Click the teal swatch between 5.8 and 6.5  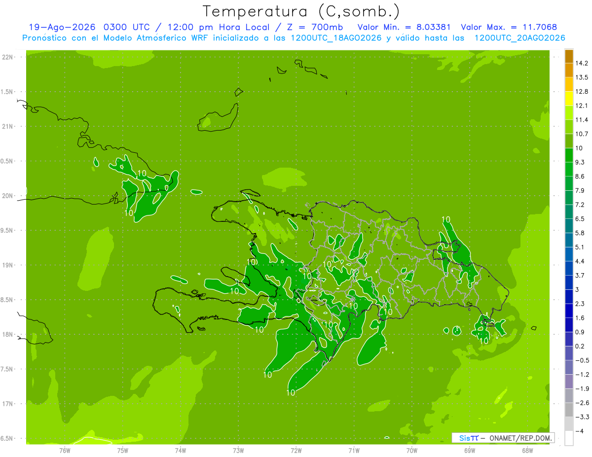(569, 226)
